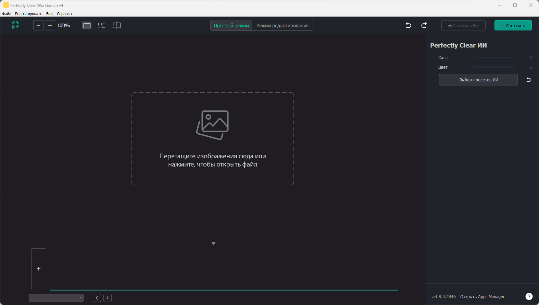Undo the last action

tap(408, 25)
